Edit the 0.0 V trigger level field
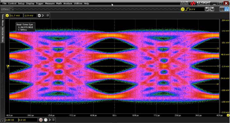The image size is (230, 123). pos(197,10)
